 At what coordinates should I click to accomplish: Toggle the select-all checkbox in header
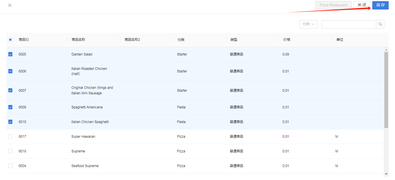click(x=10, y=40)
